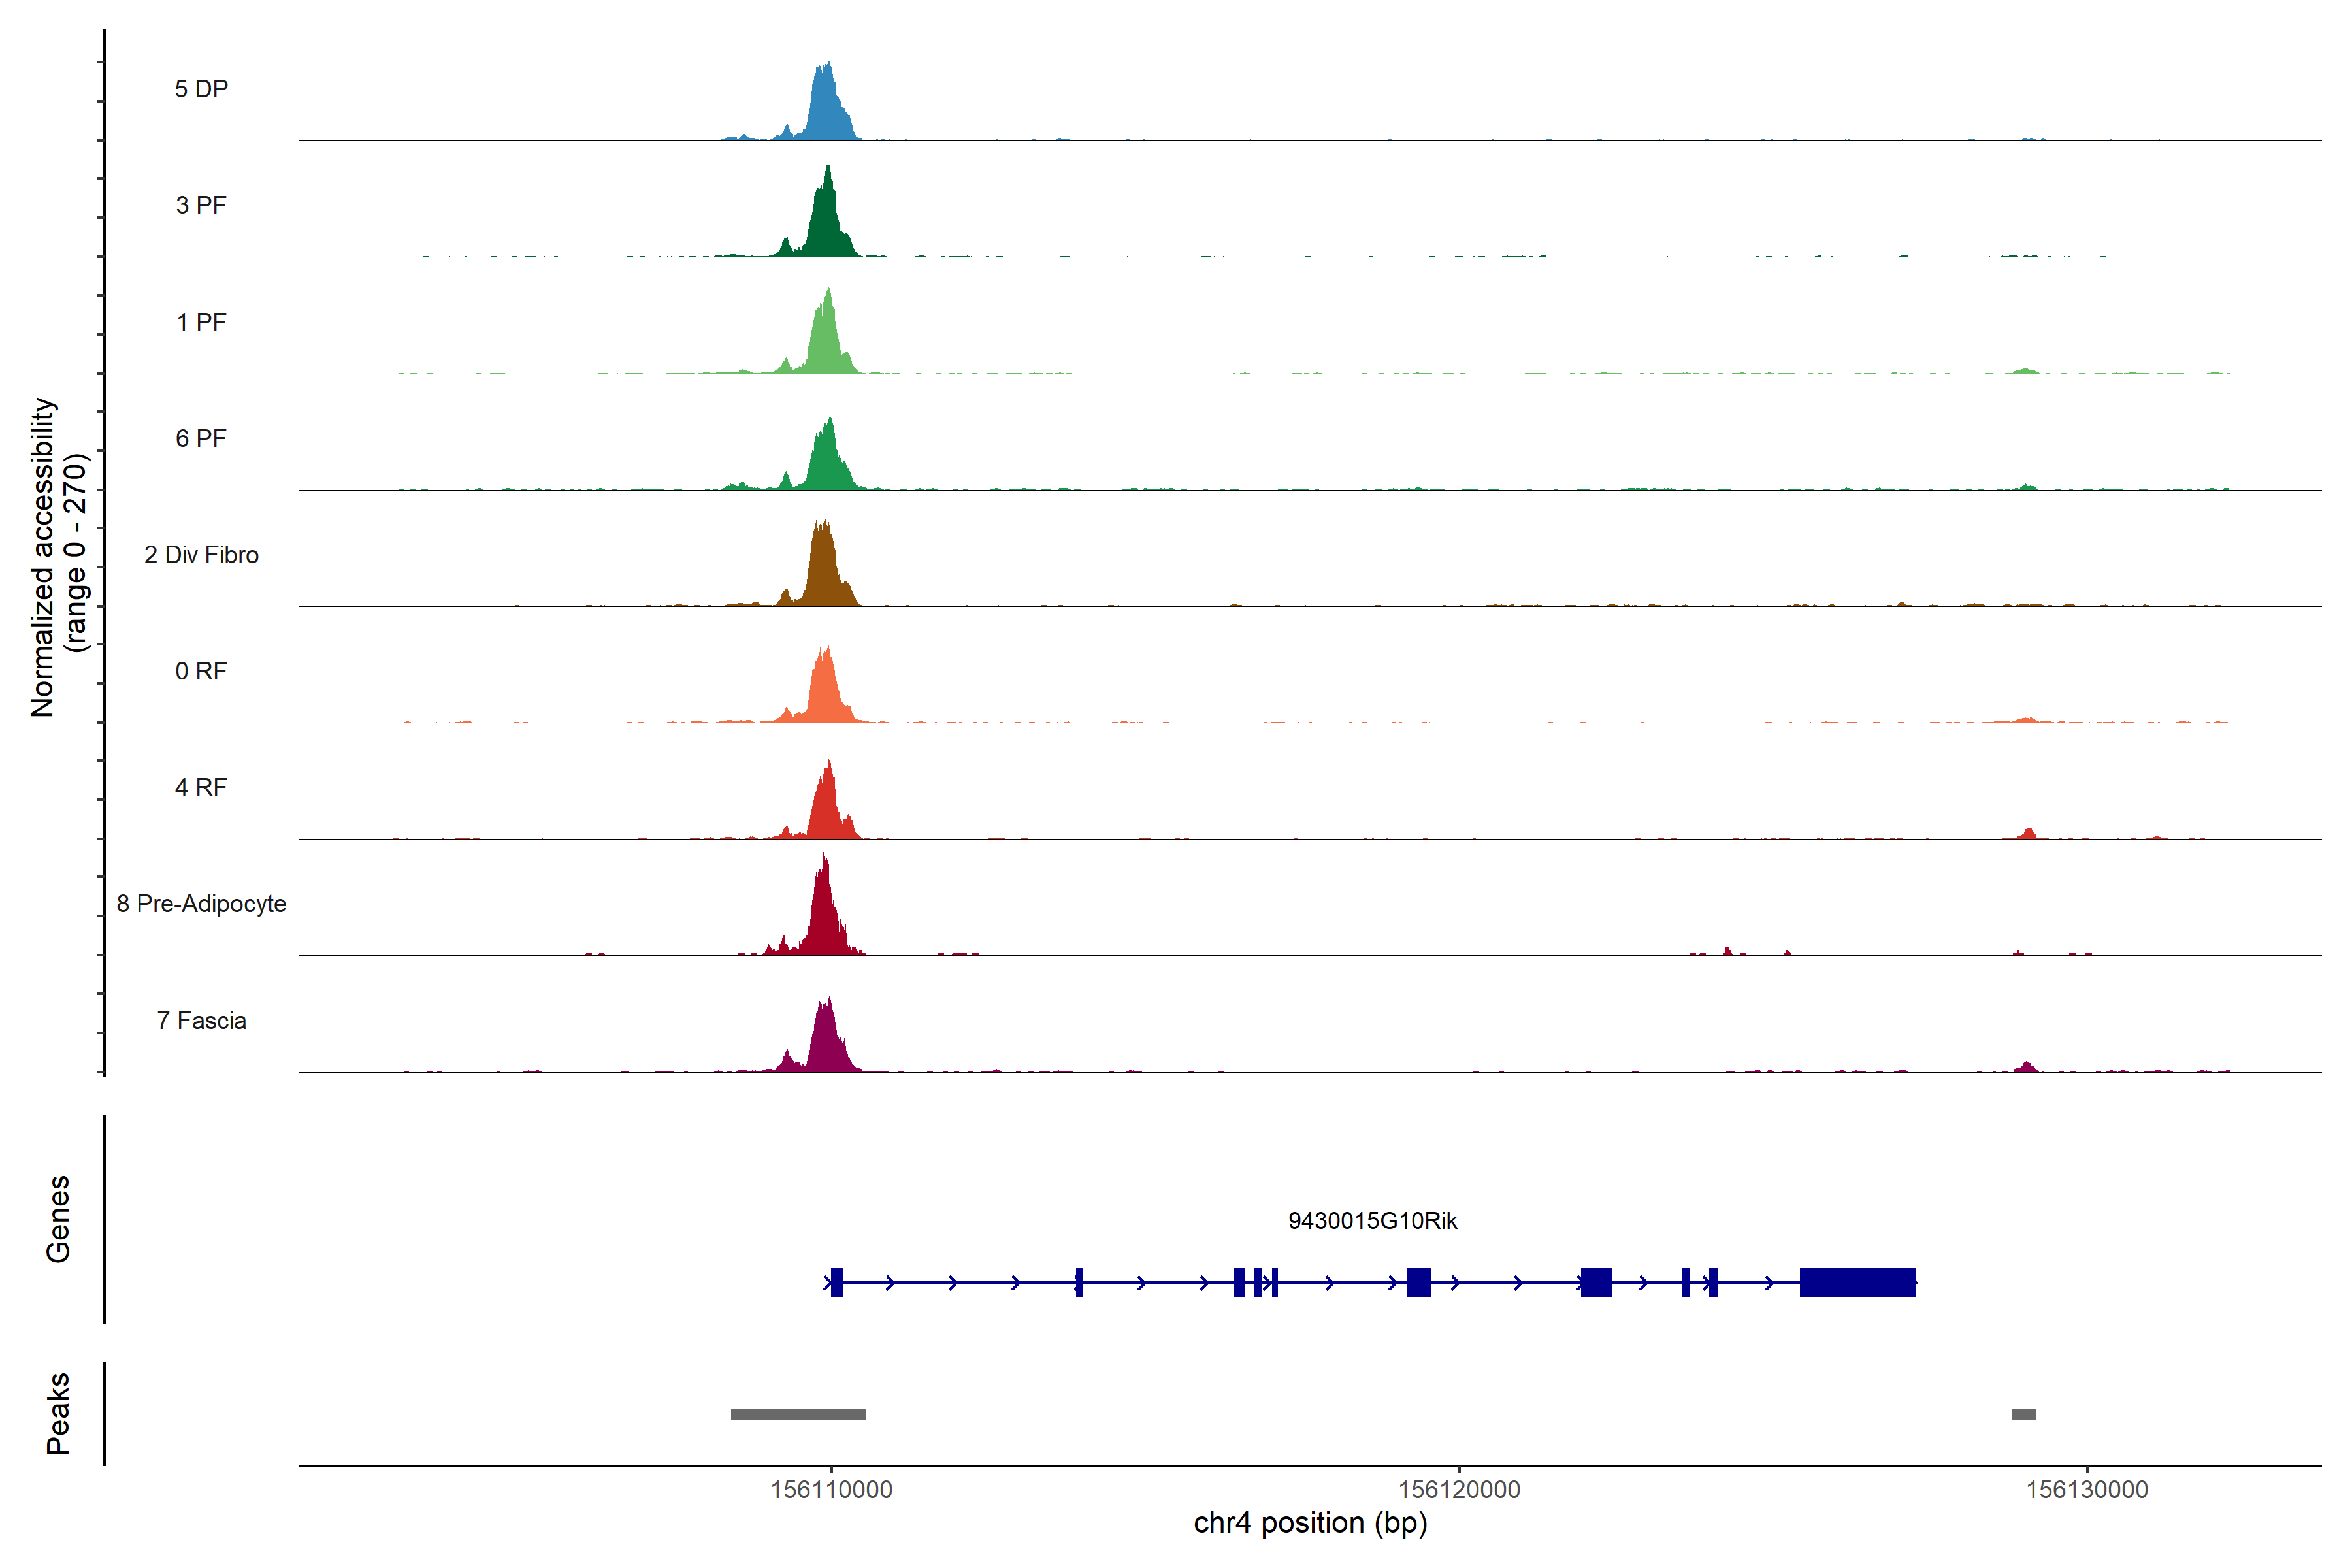This screenshot has height=1568, width=2352.
Task: Select the 1 PF track label
Action: pos(201,322)
